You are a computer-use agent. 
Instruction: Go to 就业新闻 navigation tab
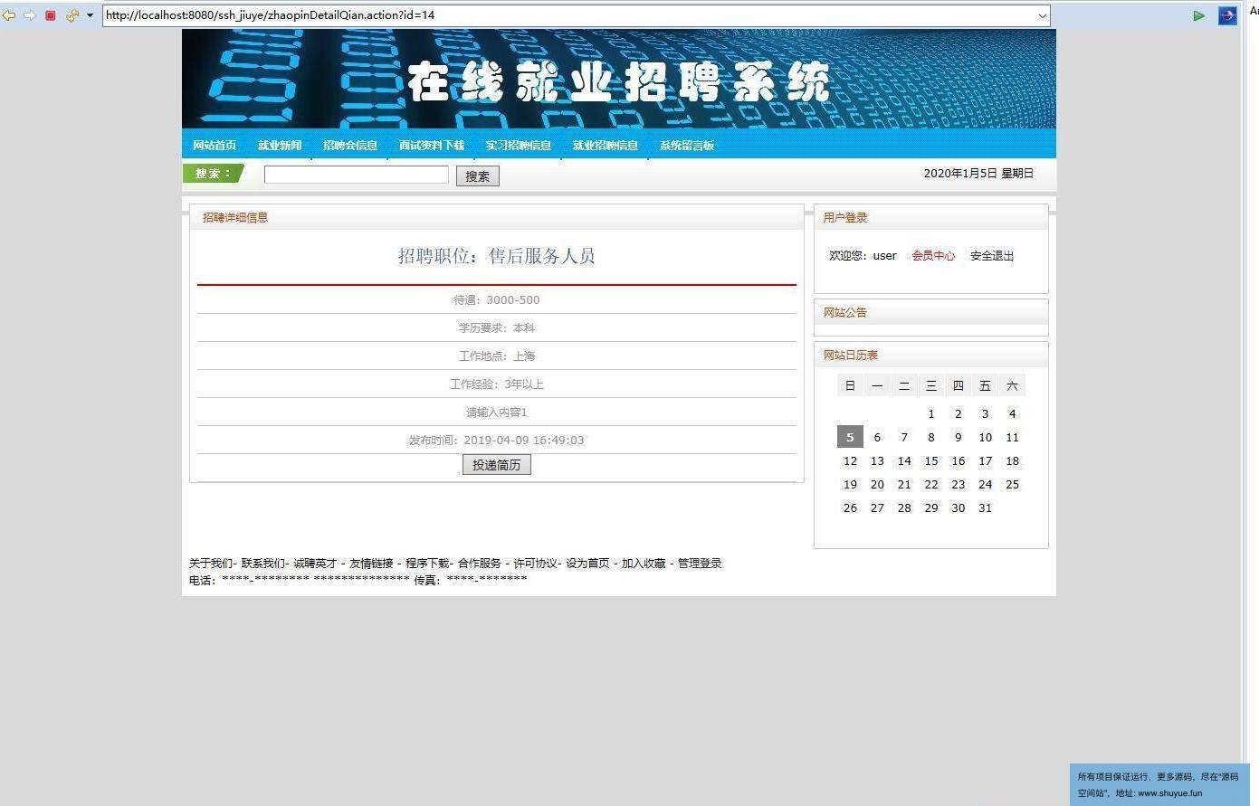[x=280, y=146]
